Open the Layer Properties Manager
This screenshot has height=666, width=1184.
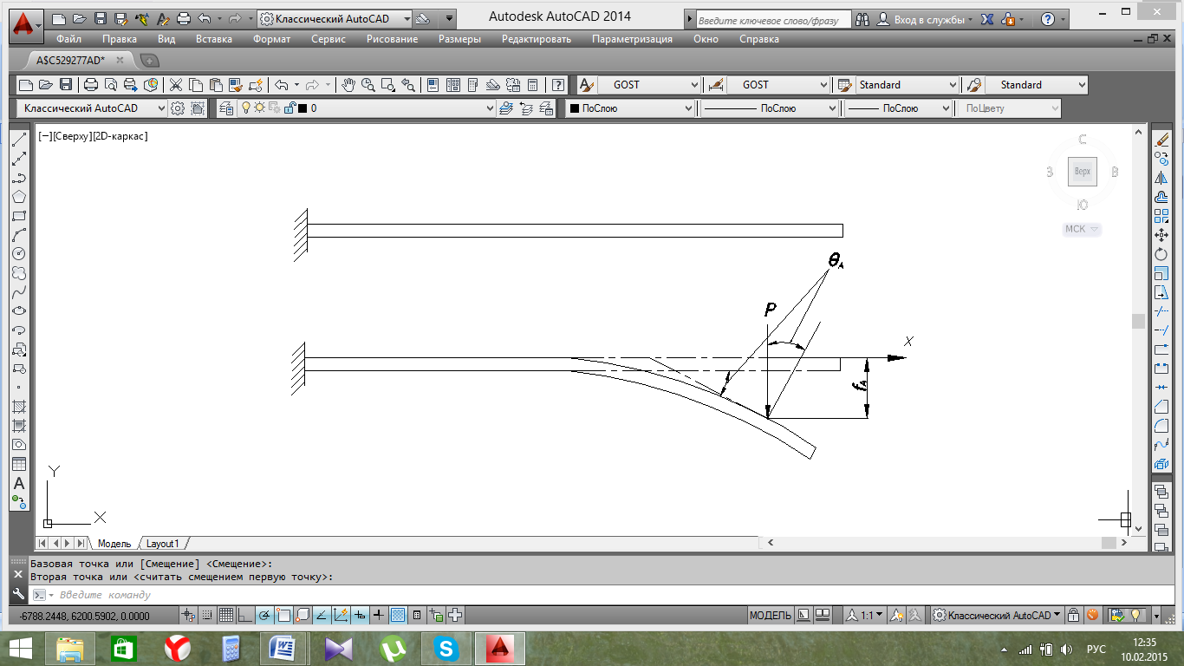pos(226,108)
